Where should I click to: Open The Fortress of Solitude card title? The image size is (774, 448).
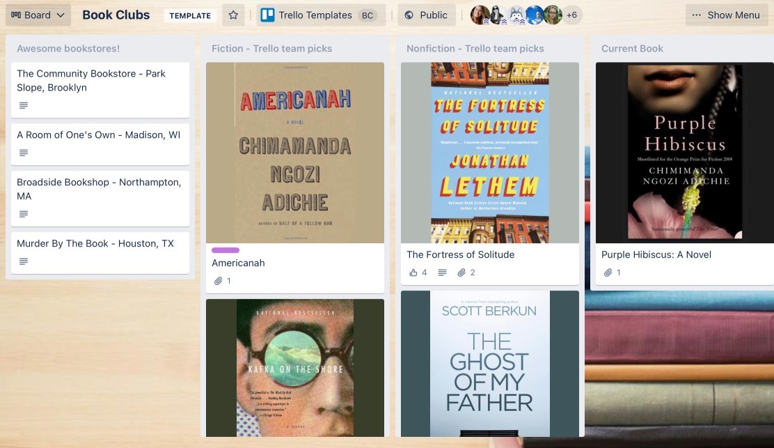click(x=461, y=254)
